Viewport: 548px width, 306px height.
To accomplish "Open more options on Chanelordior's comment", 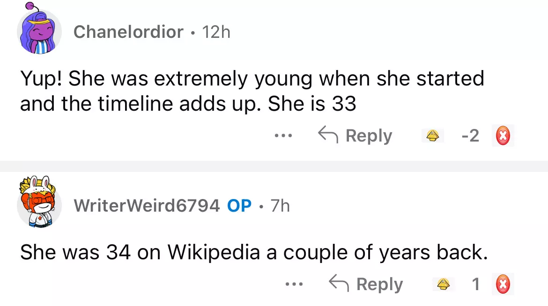I will pos(283,136).
